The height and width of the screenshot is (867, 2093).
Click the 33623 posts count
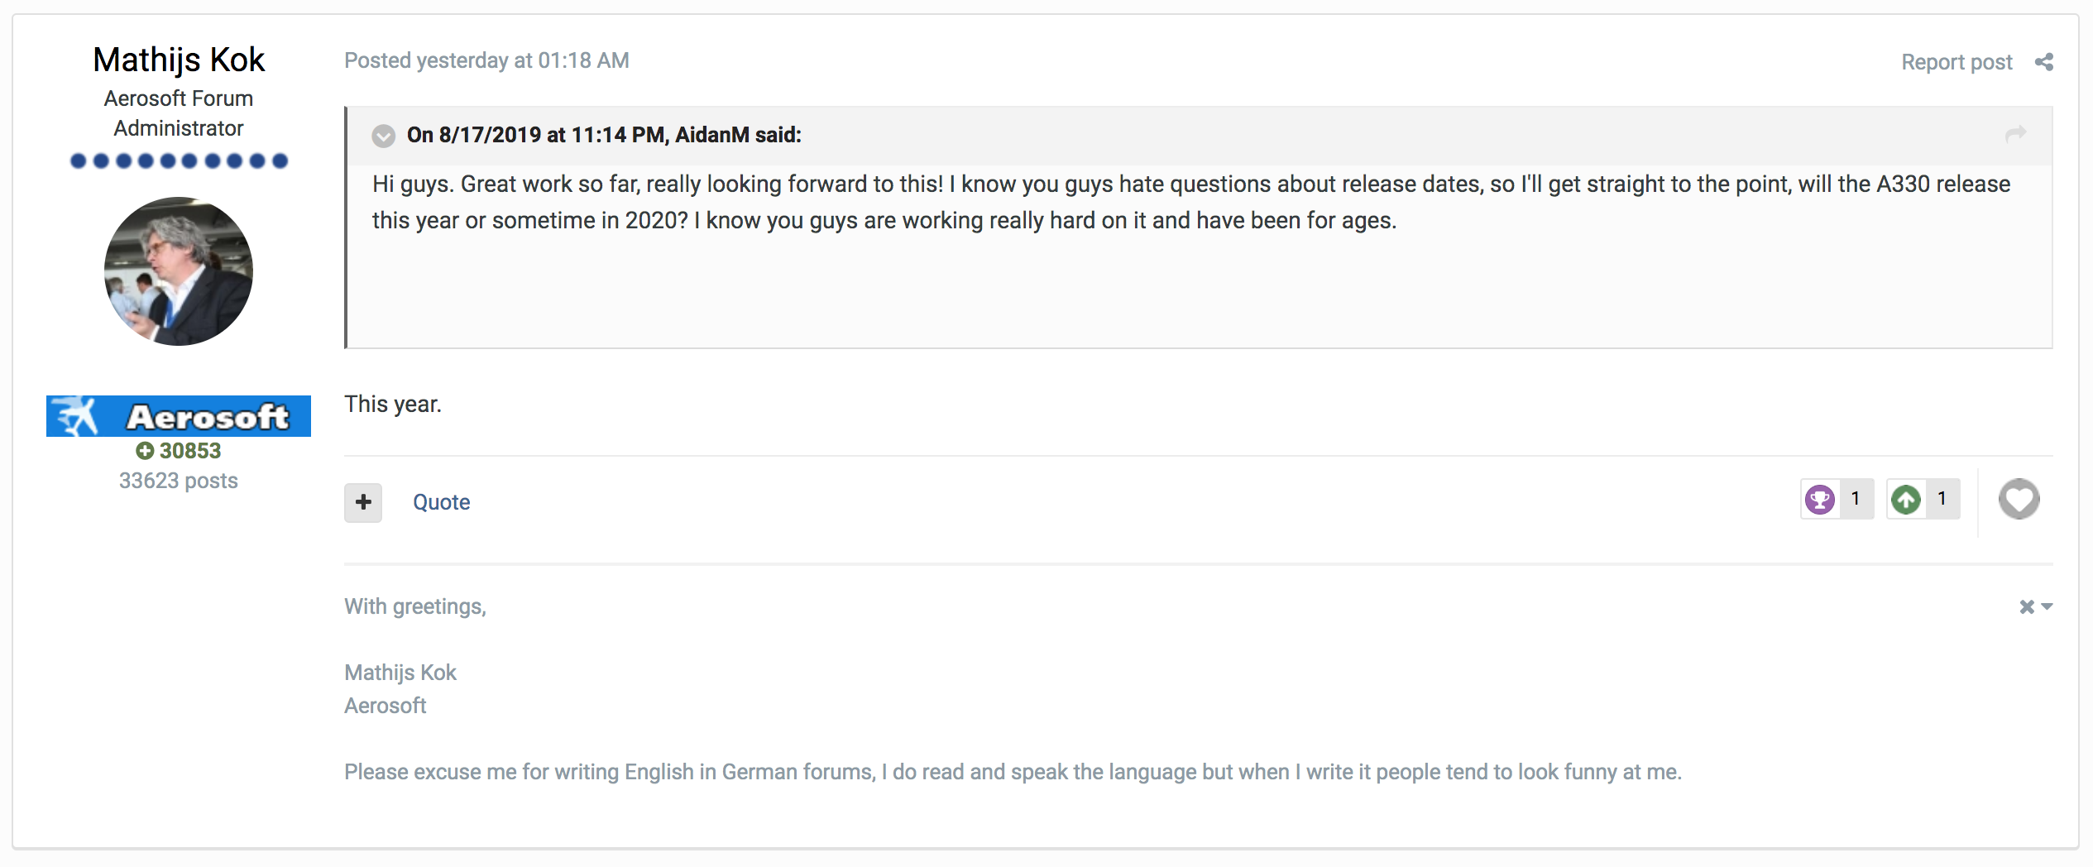coord(179,481)
